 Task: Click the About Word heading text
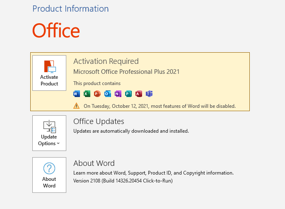tap(94, 163)
